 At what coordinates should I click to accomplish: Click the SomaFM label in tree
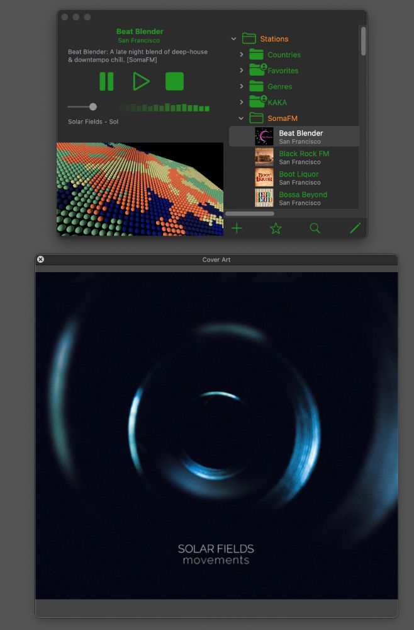[x=283, y=118]
